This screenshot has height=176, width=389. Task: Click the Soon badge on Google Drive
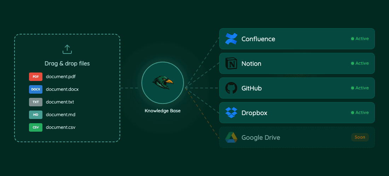360,137
